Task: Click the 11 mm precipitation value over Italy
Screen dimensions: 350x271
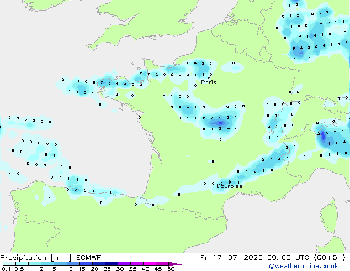Action: pyautogui.click(x=328, y=144)
